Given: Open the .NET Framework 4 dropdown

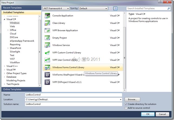Looking at the screenshot, I should click(x=56, y=8).
